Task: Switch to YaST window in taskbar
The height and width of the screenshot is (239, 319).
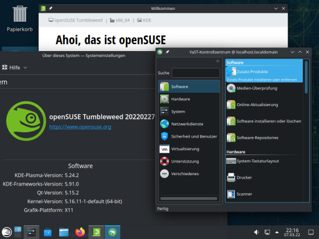Action: 113,232
